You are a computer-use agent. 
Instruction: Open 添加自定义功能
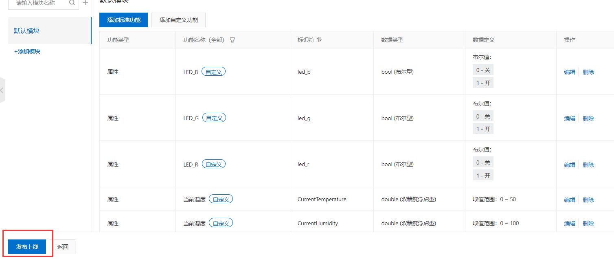(178, 20)
